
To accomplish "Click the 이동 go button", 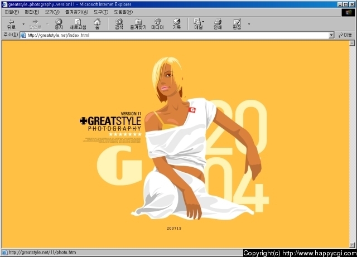I will click(x=345, y=35).
